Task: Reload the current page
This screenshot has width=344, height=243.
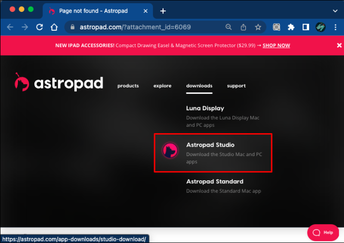Action: pyautogui.click(x=39, y=27)
